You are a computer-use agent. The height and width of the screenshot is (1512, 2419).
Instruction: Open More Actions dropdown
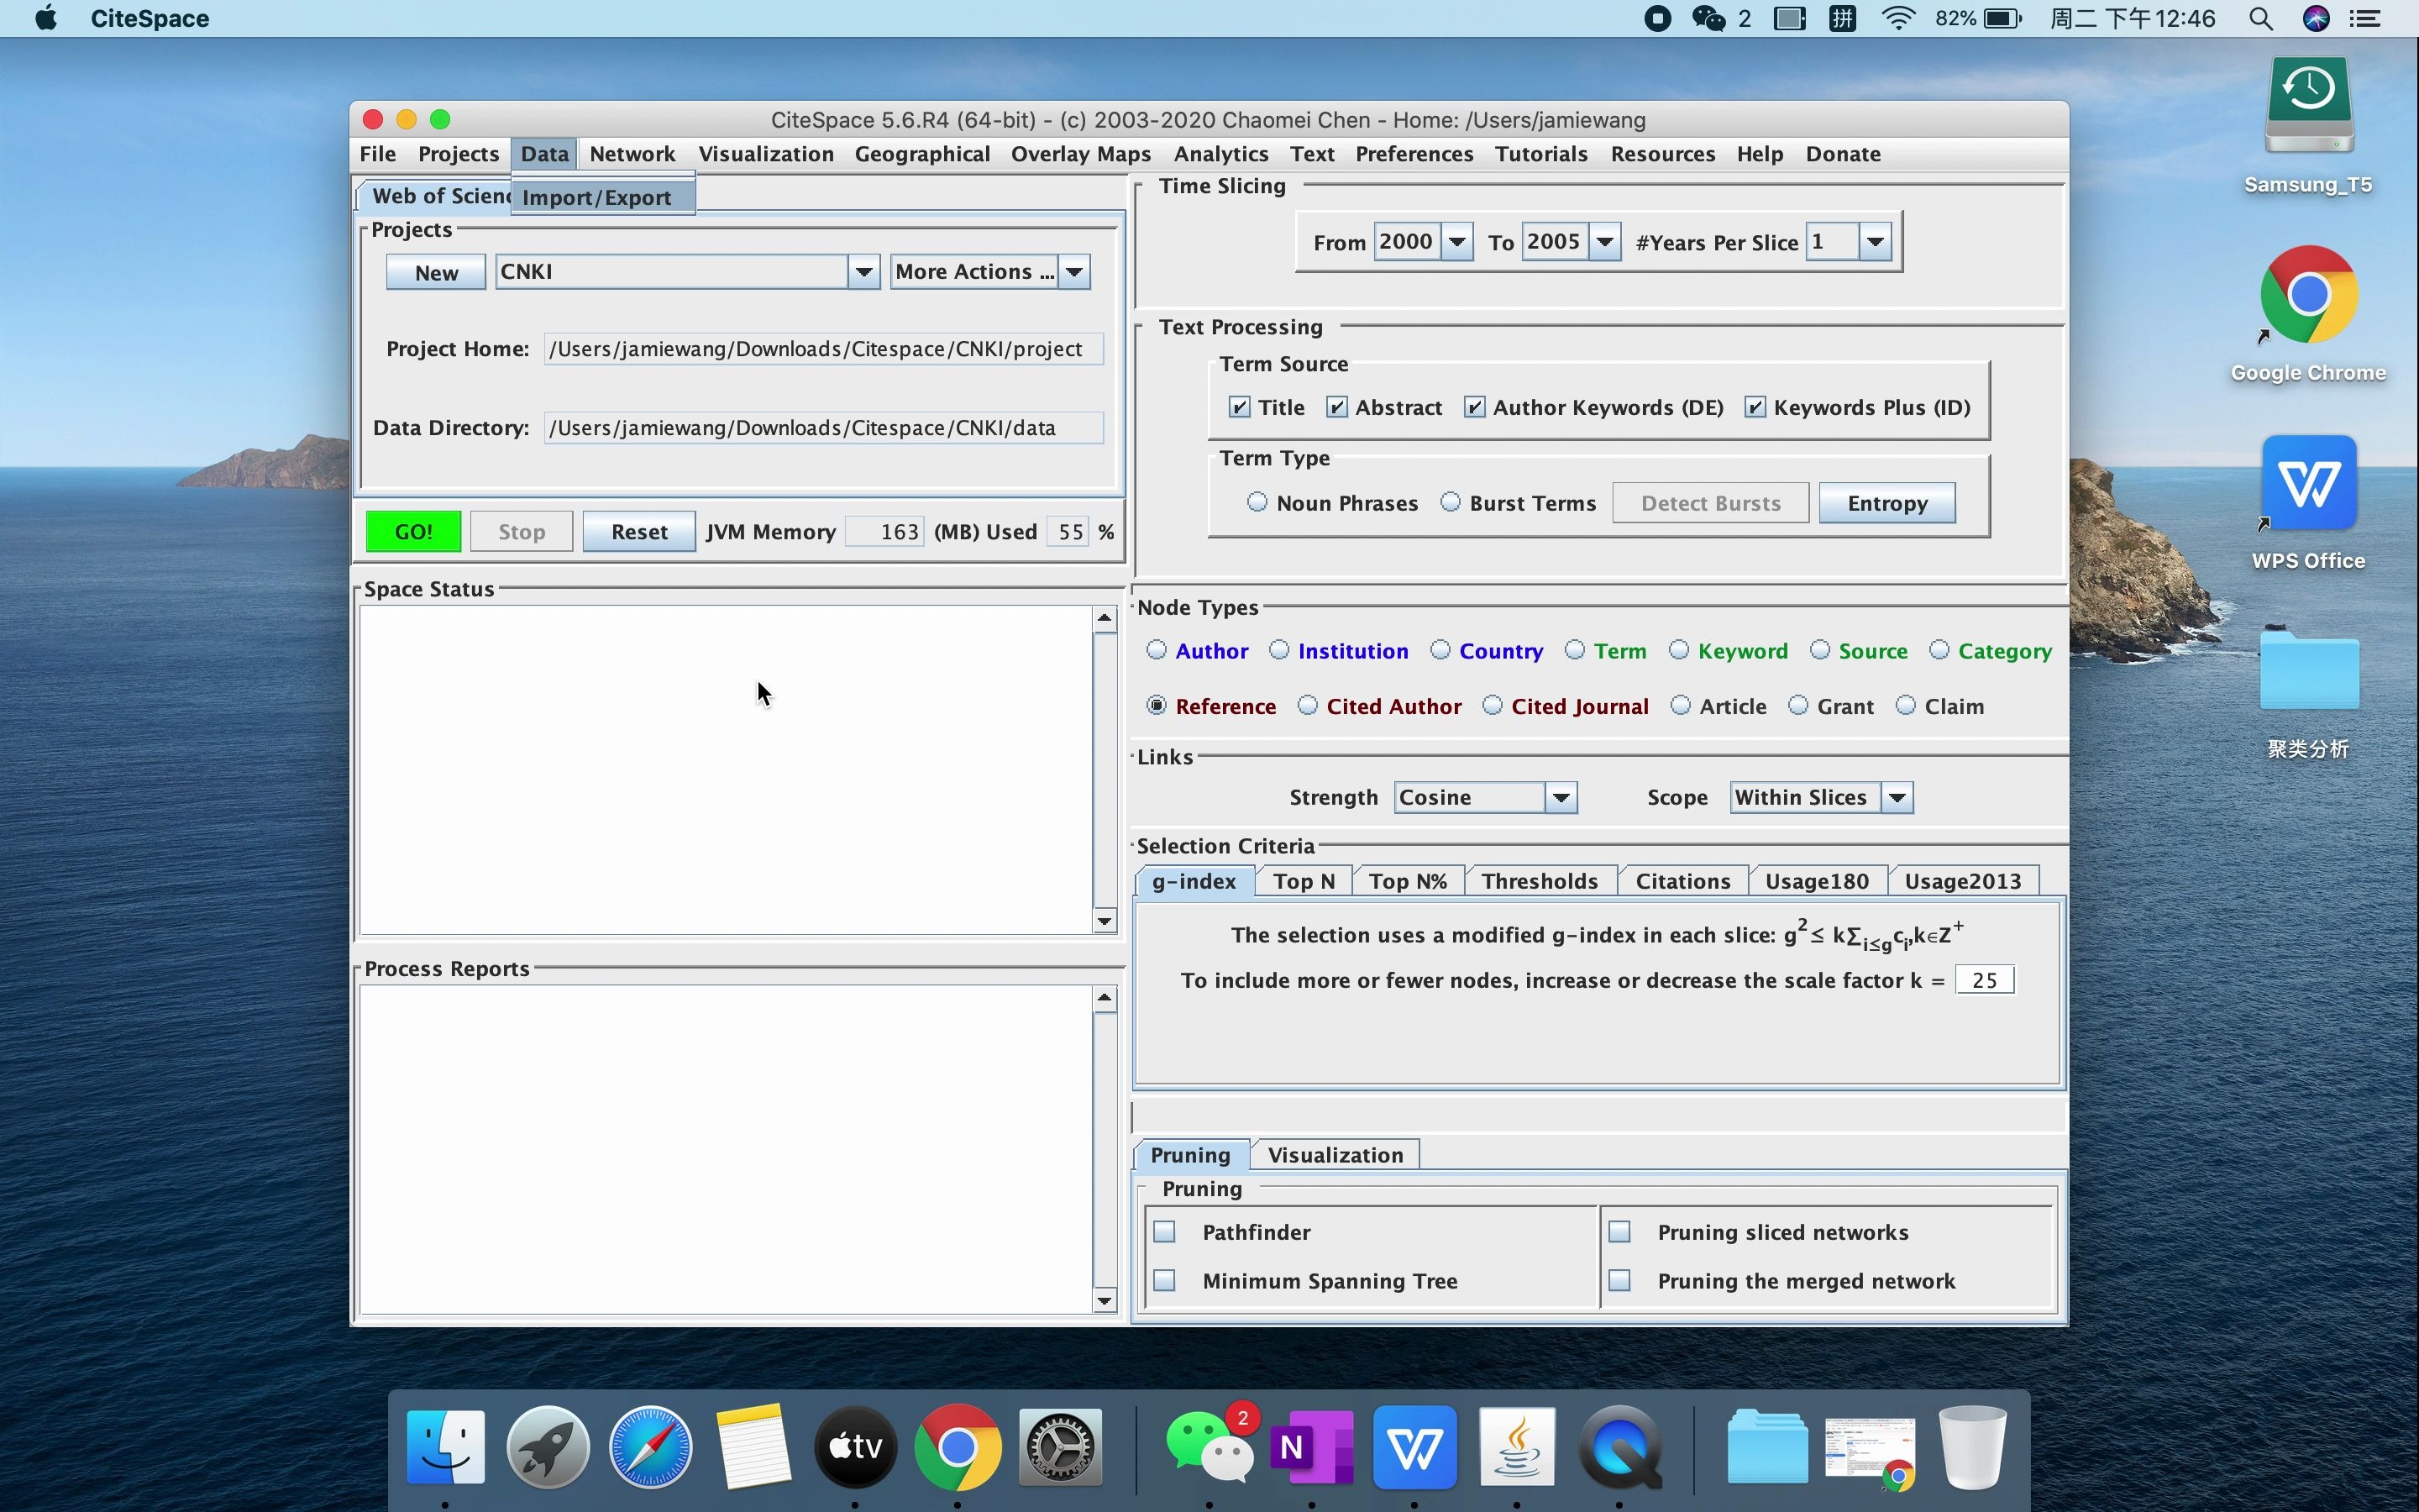1074,271
